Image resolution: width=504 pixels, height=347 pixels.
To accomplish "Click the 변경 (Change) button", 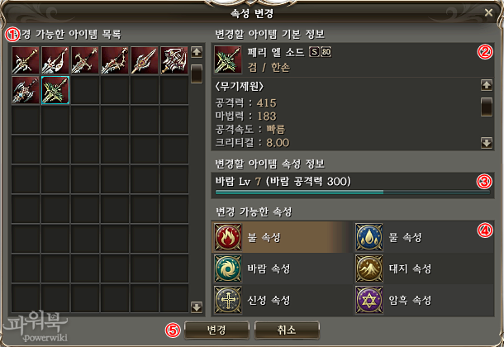I will coord(216,330).
